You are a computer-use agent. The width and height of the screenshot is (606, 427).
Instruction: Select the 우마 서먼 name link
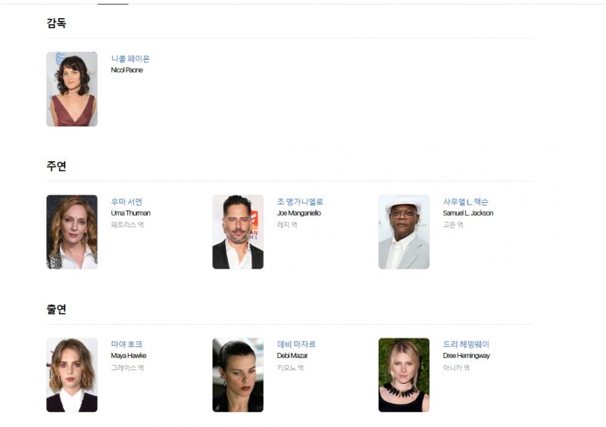pyautogui.click(x=127, y=201)
